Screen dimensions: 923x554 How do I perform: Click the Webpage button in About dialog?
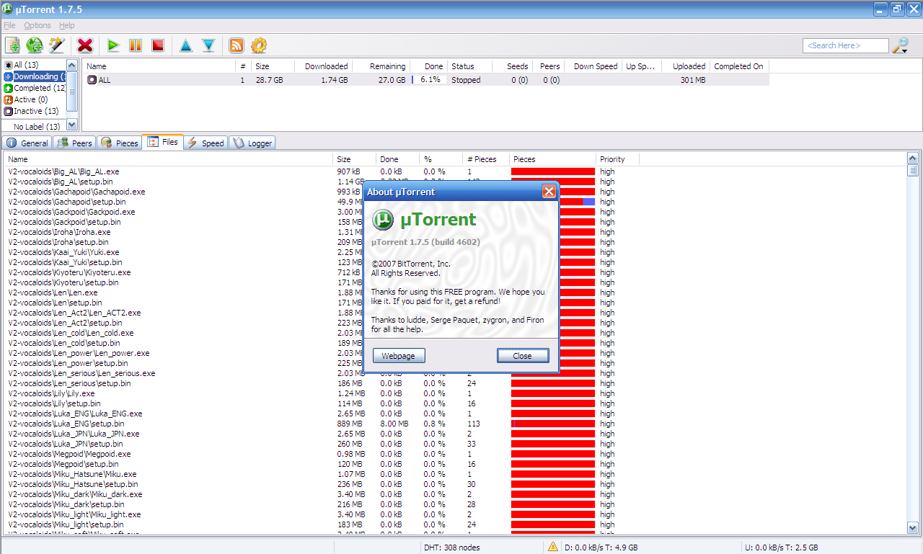[x=399, y=356]
